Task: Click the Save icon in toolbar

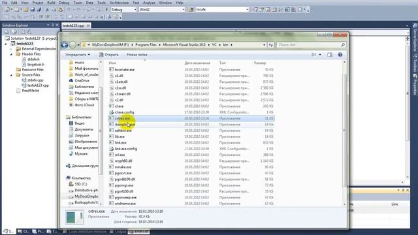Action: coord(33,10)
